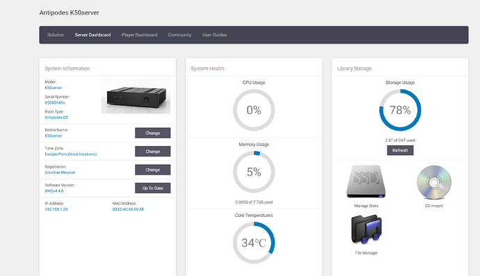The width and height of the screenshot is (480, 276).
Task: Click the CPU Usage 0% gauge
Action: click(x=254, y=110)
